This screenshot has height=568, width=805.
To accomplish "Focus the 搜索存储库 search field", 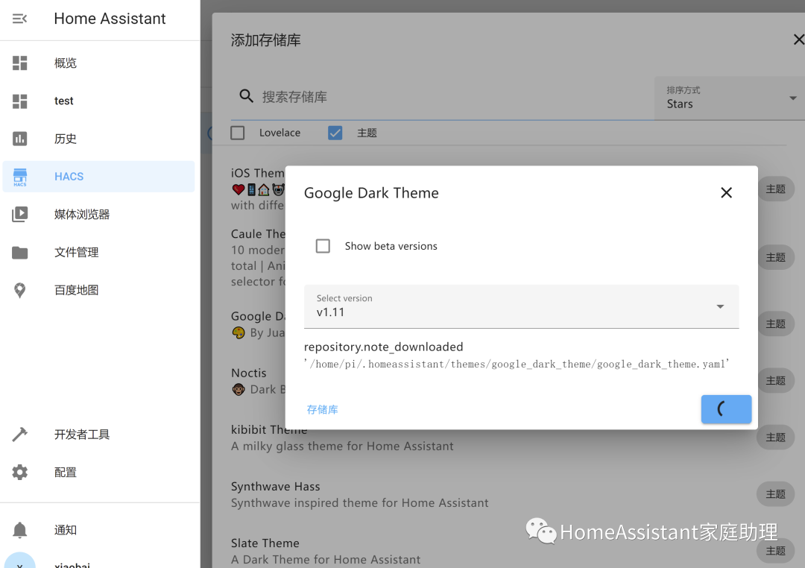I will (443, 98).
